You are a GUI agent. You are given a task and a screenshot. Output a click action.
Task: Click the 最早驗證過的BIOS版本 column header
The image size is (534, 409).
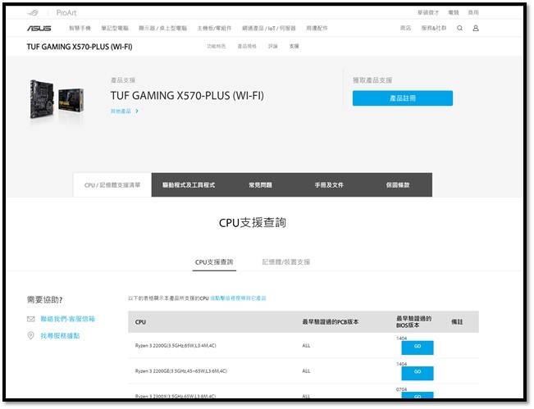tap(413, 321)
